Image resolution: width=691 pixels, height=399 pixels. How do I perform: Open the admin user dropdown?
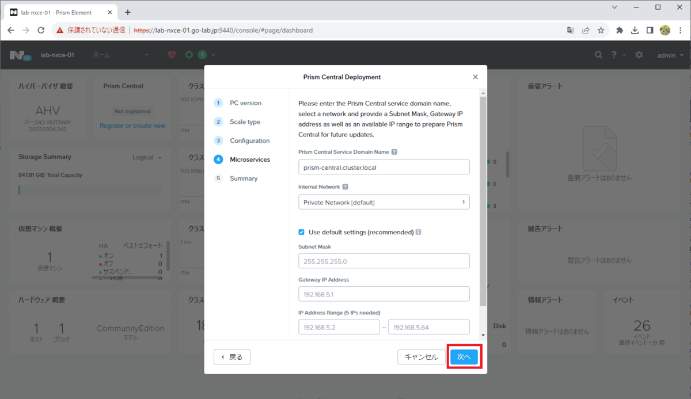[671, 55]
